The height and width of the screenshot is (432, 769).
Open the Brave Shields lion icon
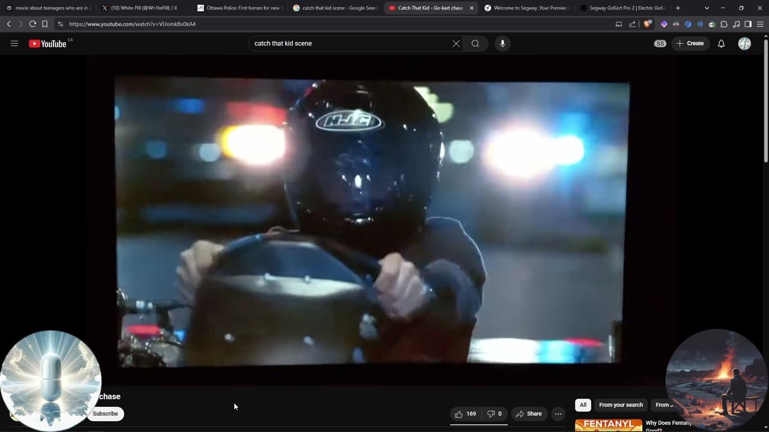click(647, 24)
